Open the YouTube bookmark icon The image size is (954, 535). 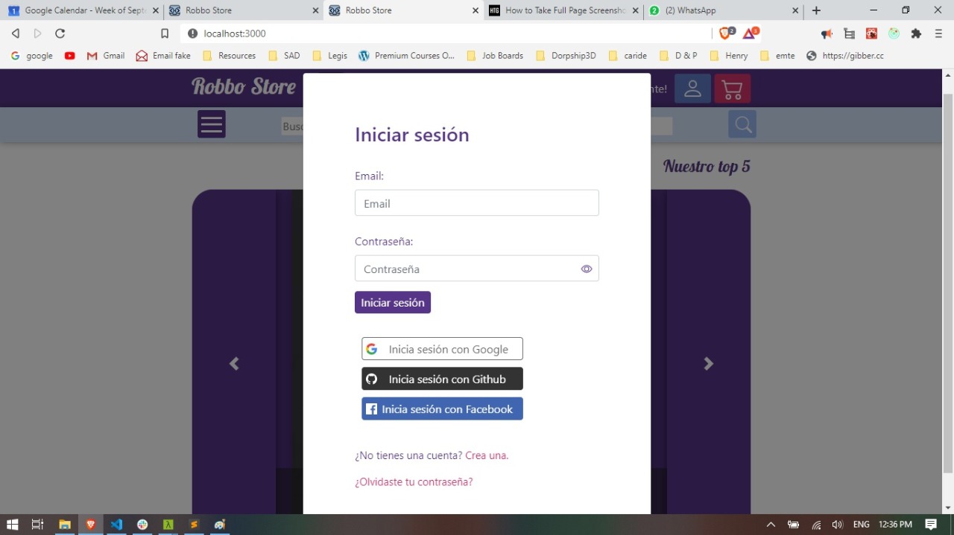(70, 56)
